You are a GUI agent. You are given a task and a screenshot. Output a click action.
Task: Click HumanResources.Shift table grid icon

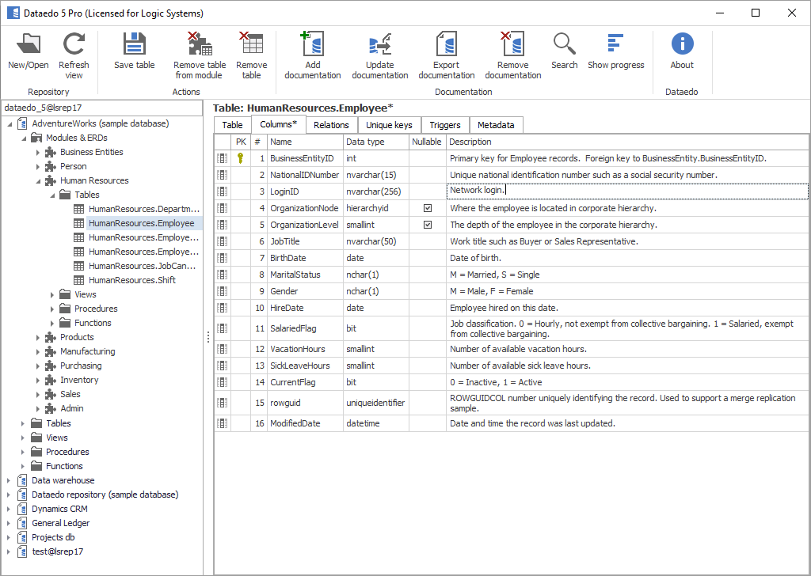click(78, 280)
